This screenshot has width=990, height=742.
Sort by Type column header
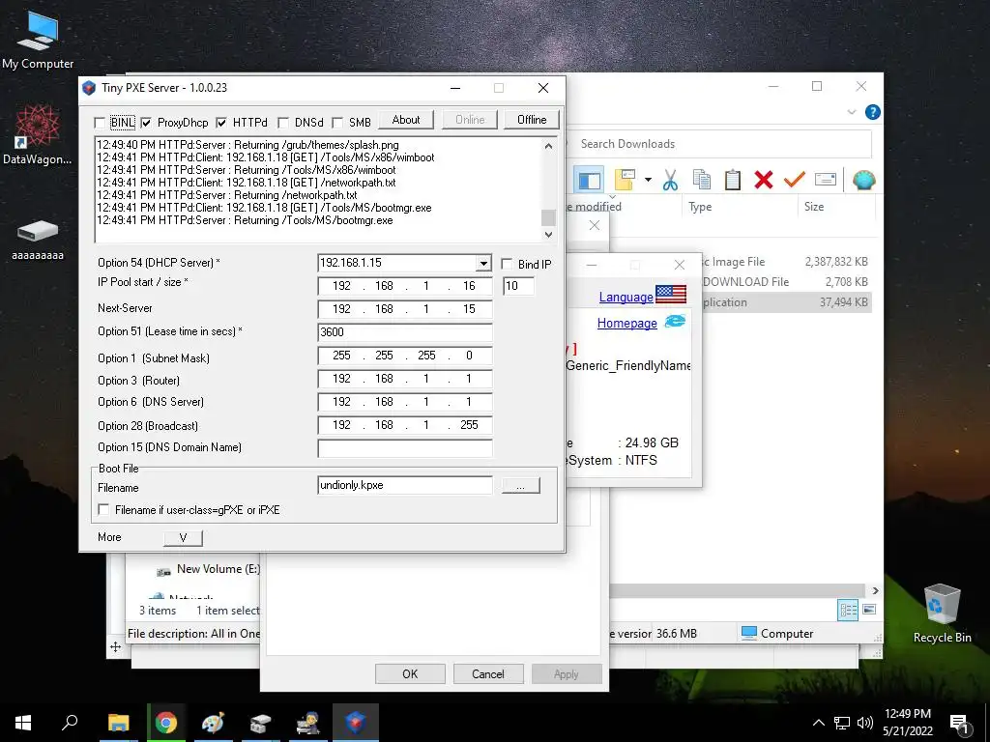coord(700,207)
